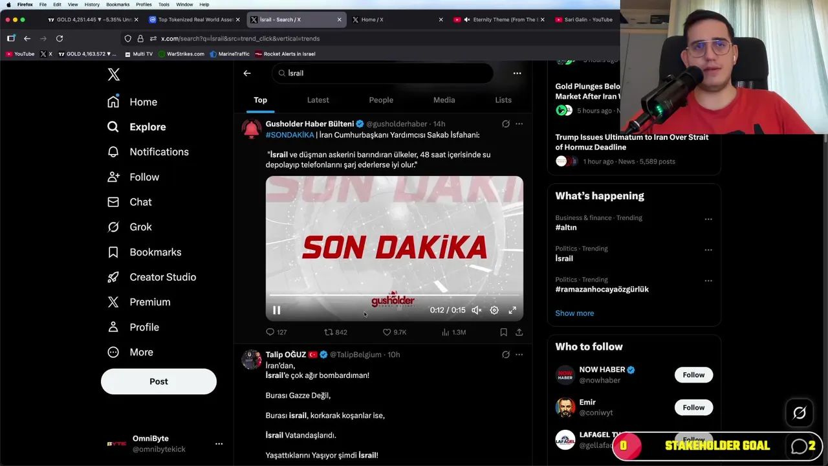The height and width of the screenshot is (466, 828).
Task: Open the More menu in the sidebar
Action: coord(130,352)
